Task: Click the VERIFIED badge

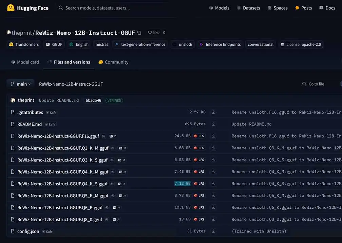Action: pos(114,100)
